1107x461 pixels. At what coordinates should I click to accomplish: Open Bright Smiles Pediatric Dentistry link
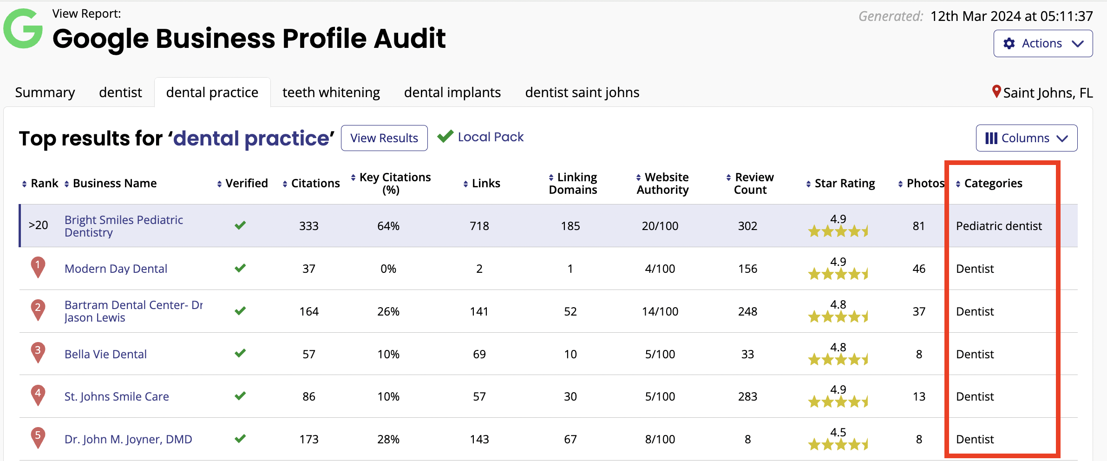pyautogui.click(x=124, y=226)
